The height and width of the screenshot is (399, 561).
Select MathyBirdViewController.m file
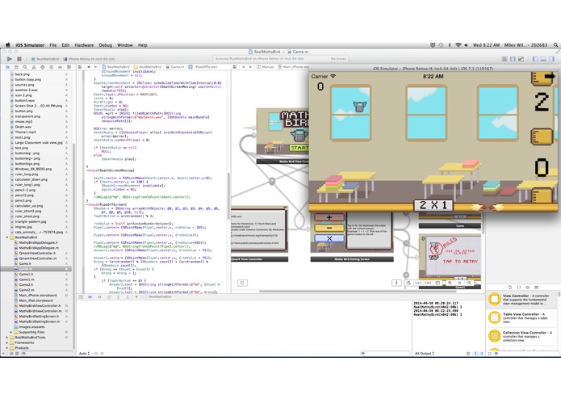tap(40, 311)
